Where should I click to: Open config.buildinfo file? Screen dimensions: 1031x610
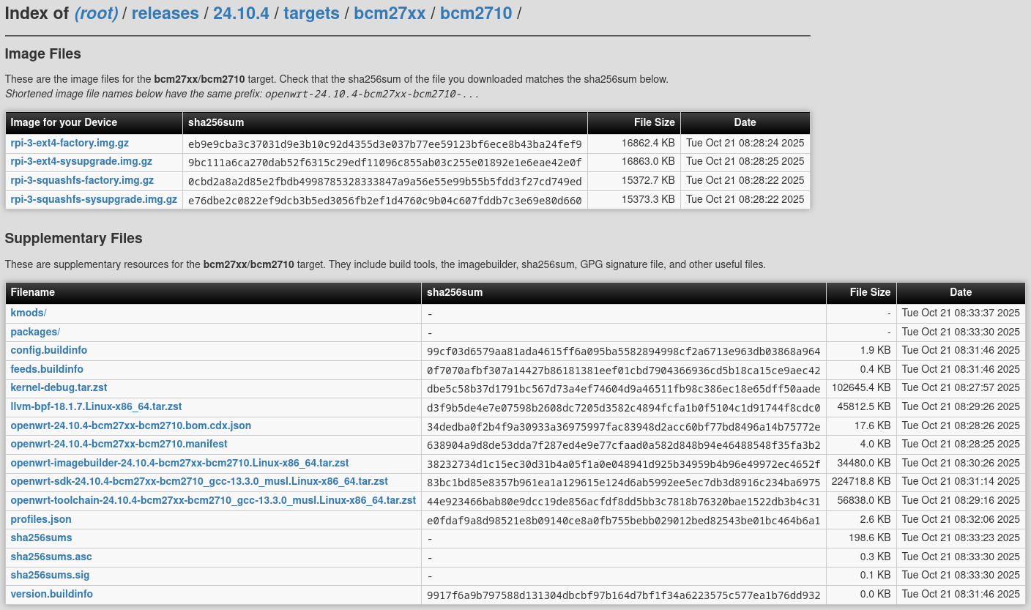(x=48, y=351)
